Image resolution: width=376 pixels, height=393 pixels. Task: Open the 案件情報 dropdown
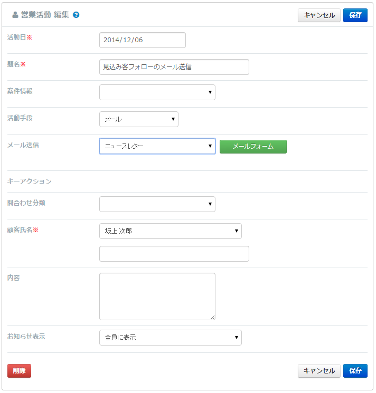pyautogui.click(x=157, y=92)
